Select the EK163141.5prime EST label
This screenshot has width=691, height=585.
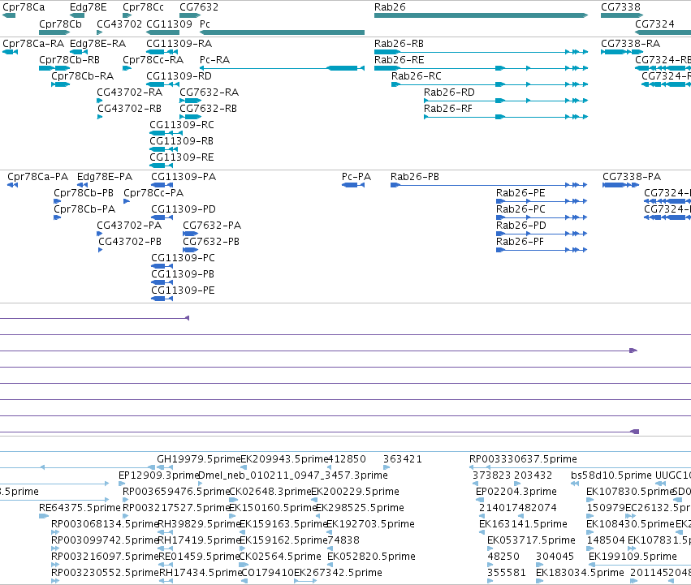click(x=523, y=525)
